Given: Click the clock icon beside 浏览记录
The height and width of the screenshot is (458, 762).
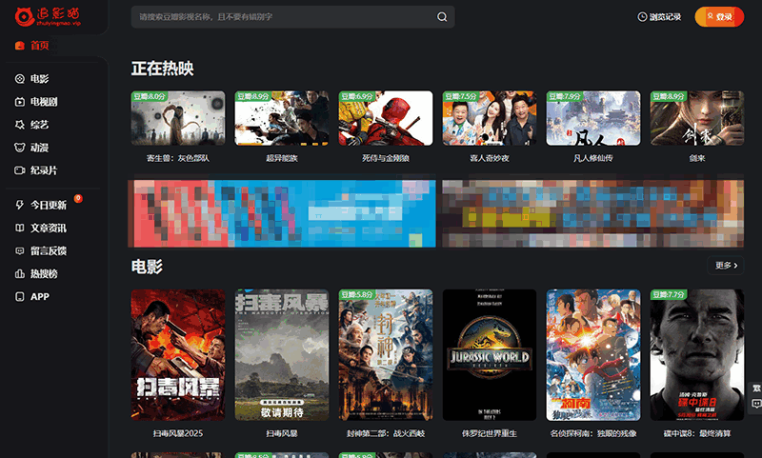Looking at the screenshot, I should [x=642, y=17].
